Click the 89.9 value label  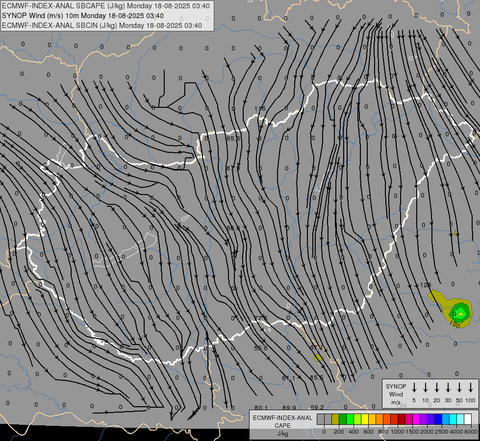coord(289,408)
